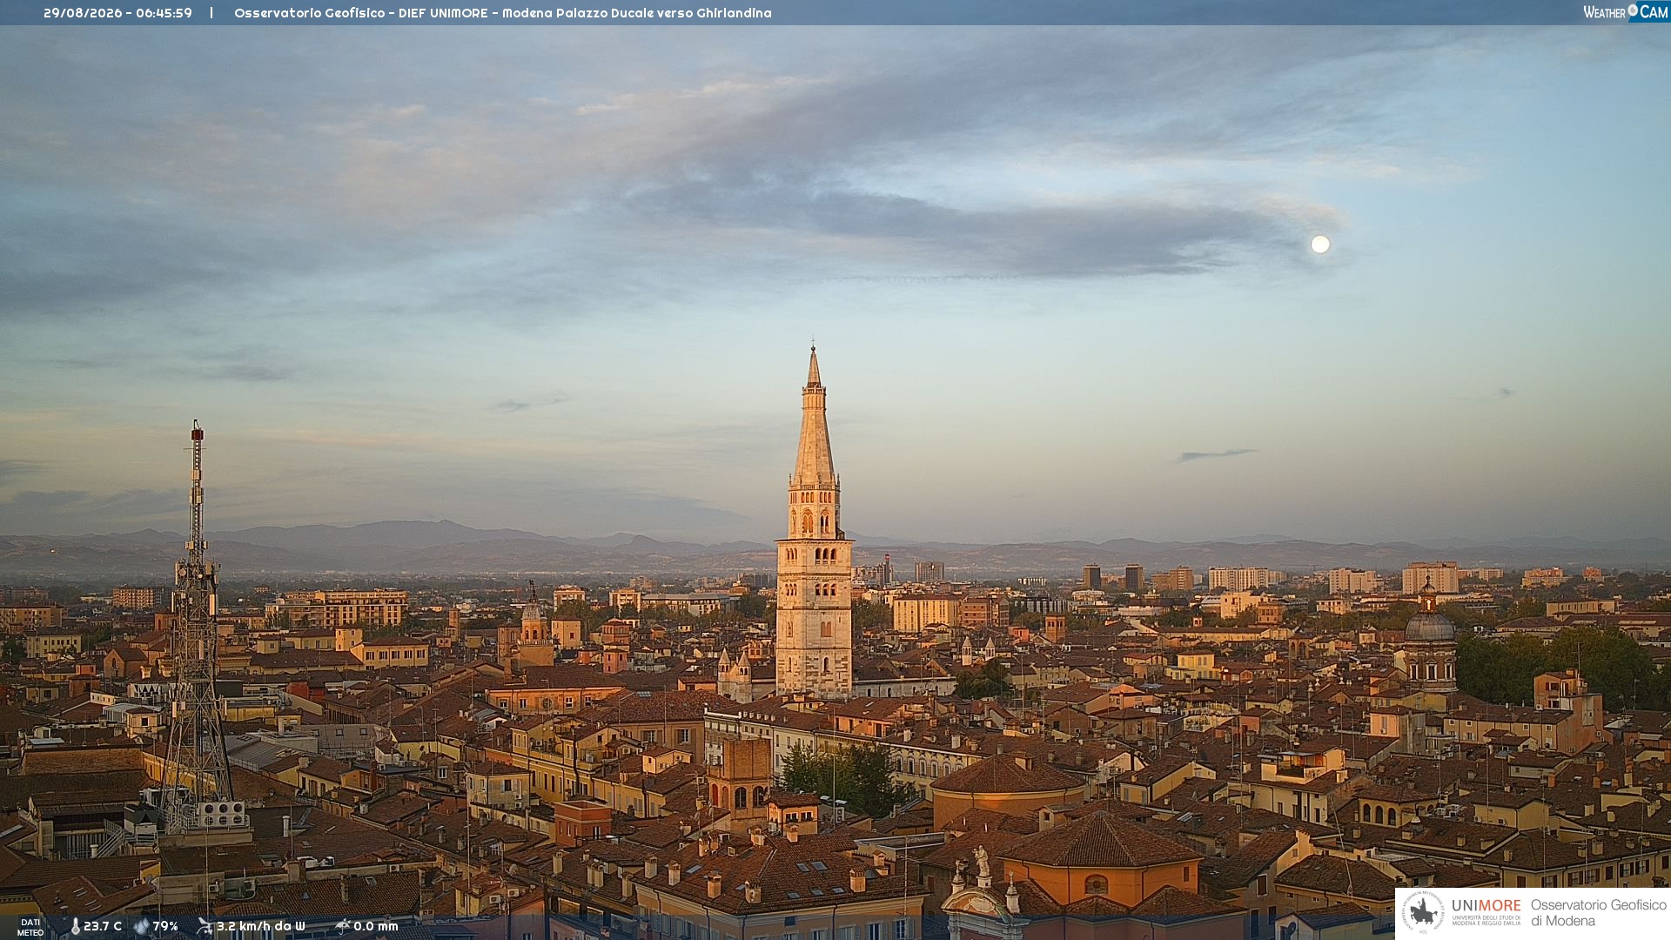This screenshot has width=1671, height=940.
Task: Click the umbrella rainfall icon
Action: 342,926
